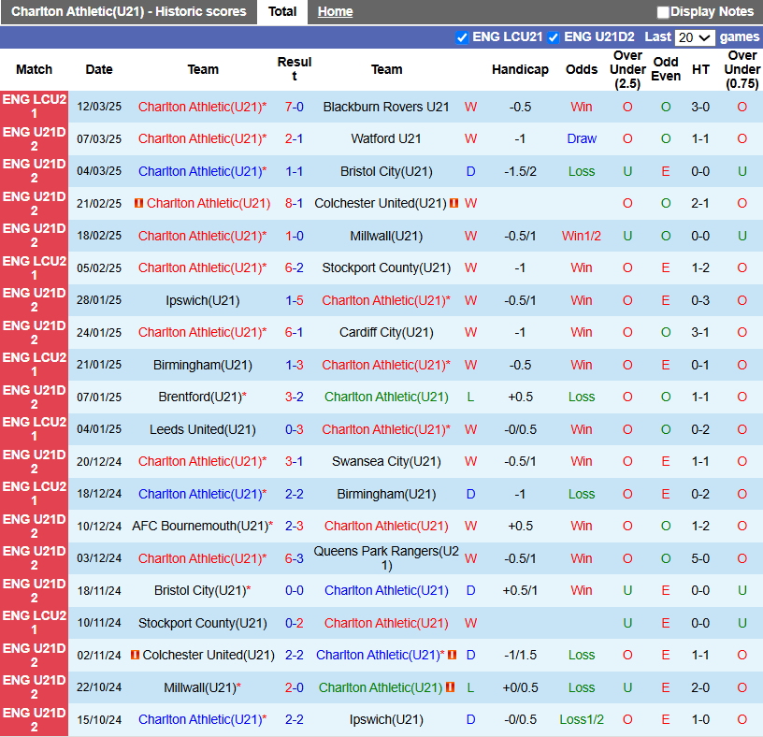Click the L result on Brentford row

(470, 397)
